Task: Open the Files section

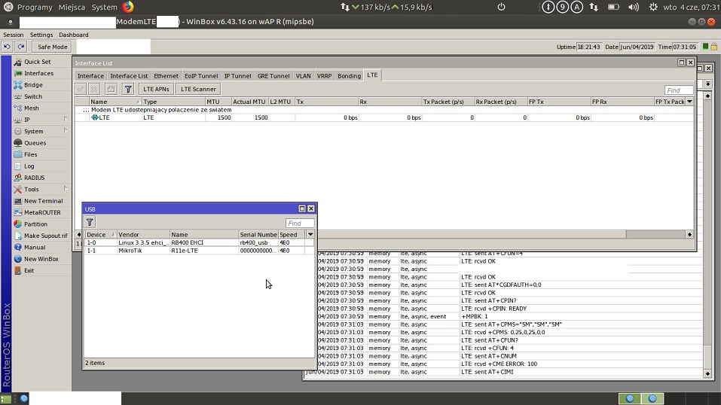Action: [30, 154]
